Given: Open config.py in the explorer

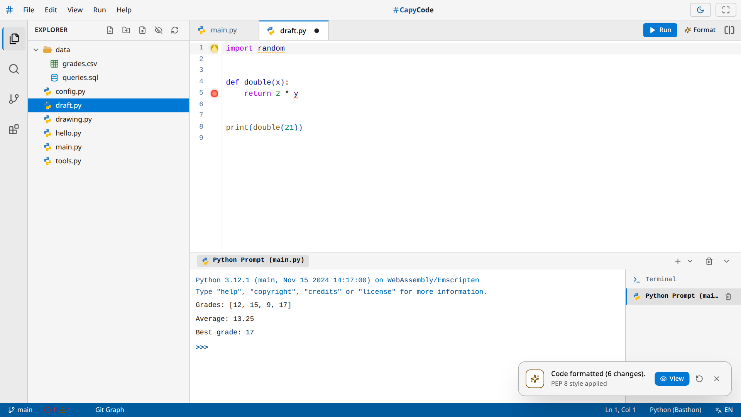Looking at the screenshot, I should point(108,92).
